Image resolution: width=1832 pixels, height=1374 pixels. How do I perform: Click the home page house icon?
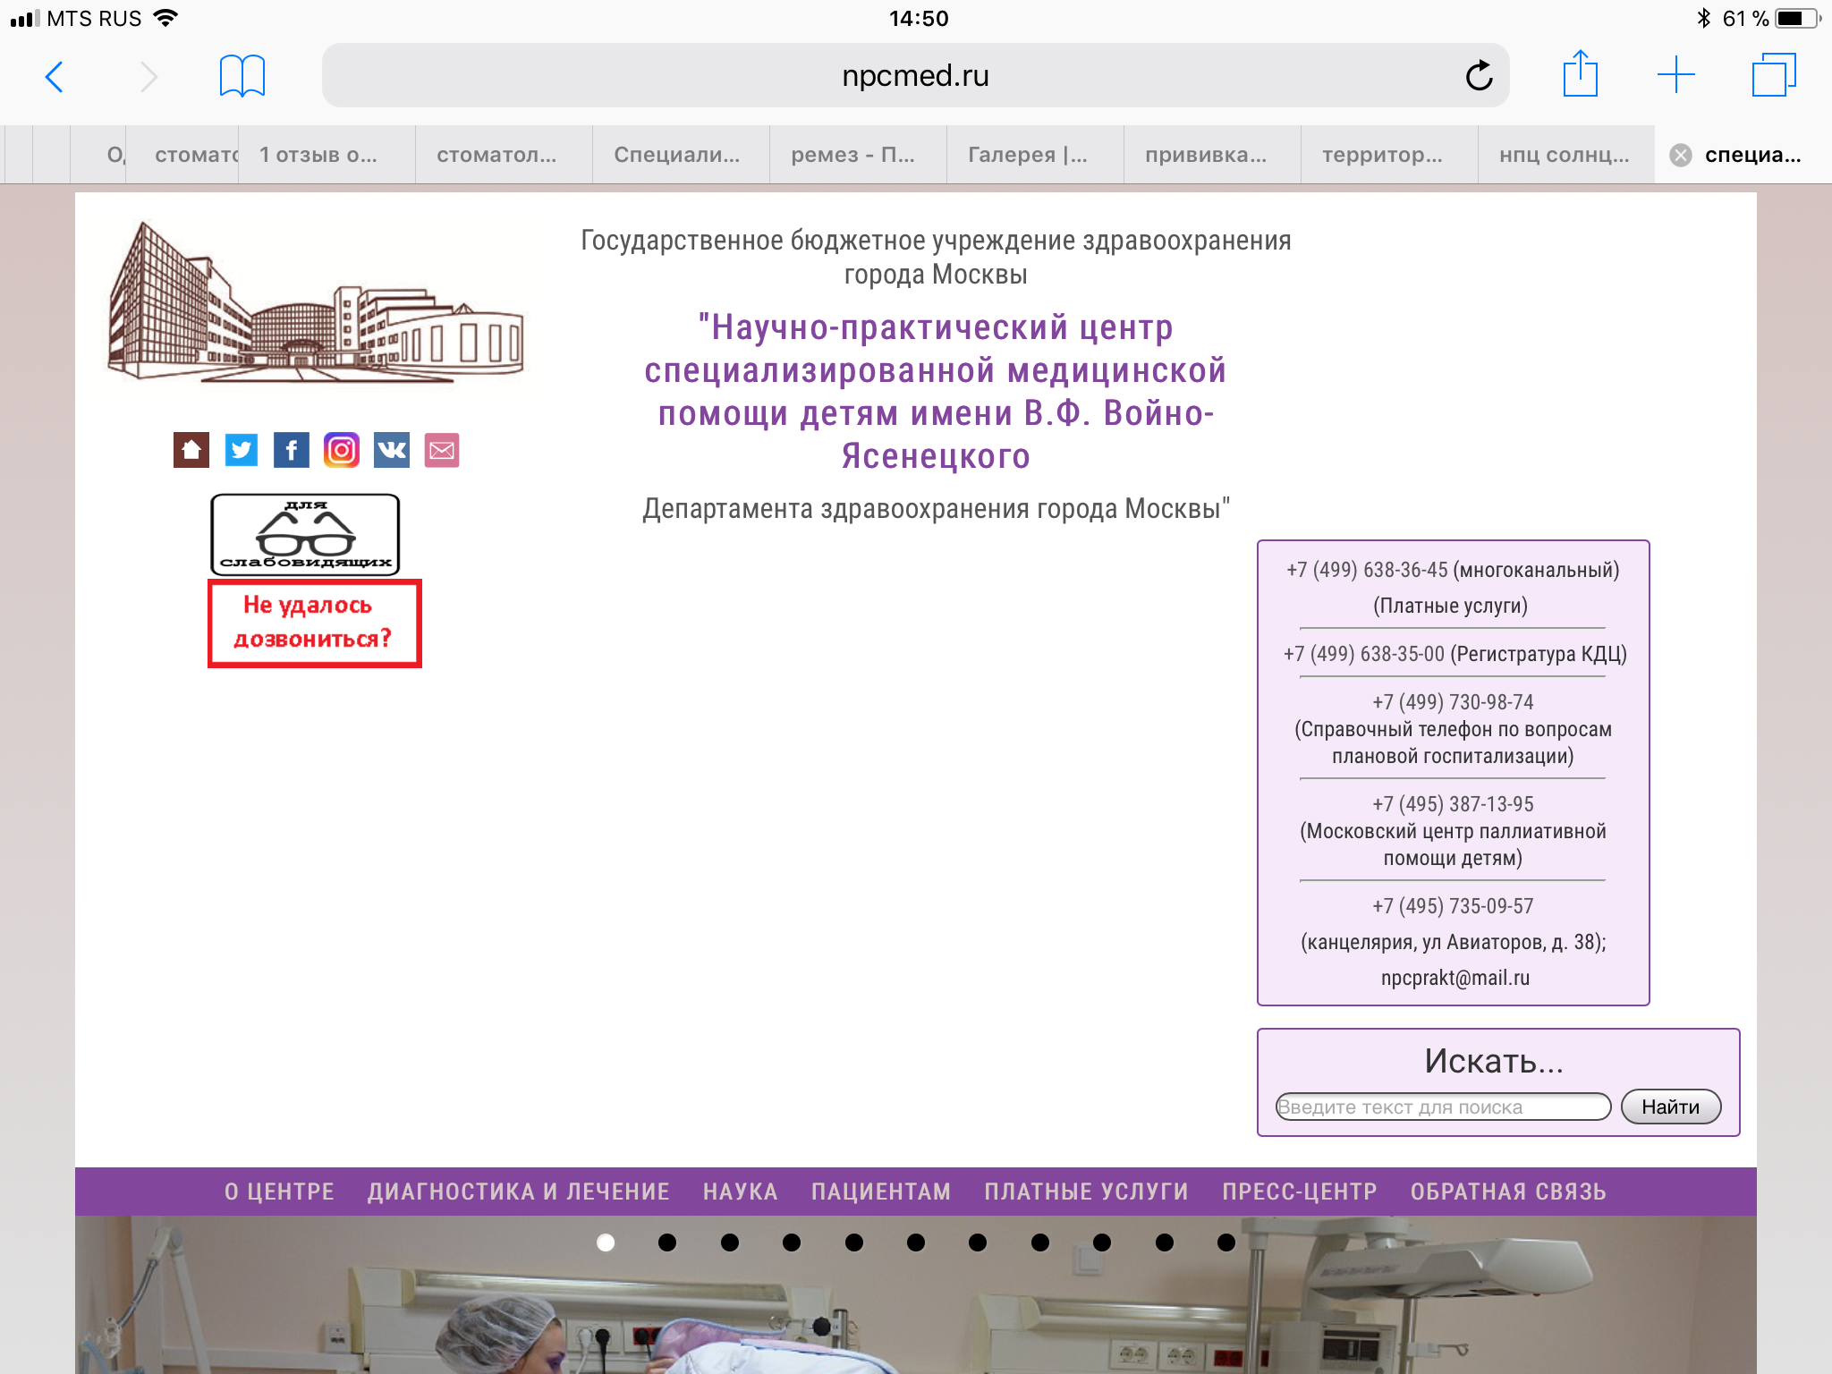[x=191, y=450]
